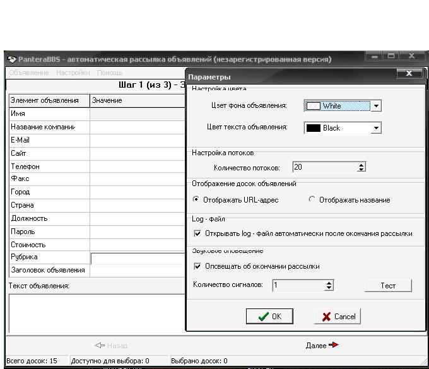Minimize the PanteraBBS main window
429x369 pixels.
coord(375,56)
